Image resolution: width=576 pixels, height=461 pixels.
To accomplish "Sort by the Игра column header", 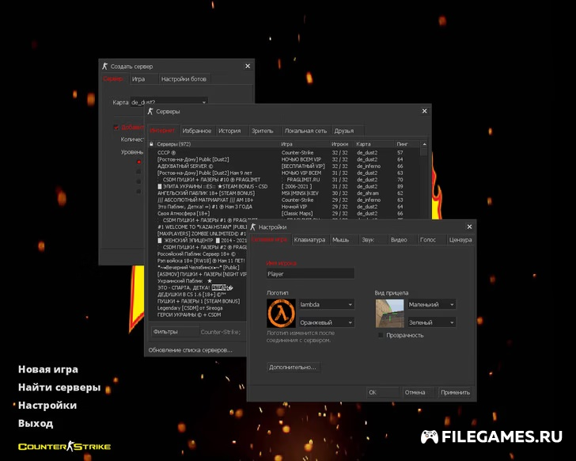I will click(x=304, y=143).
